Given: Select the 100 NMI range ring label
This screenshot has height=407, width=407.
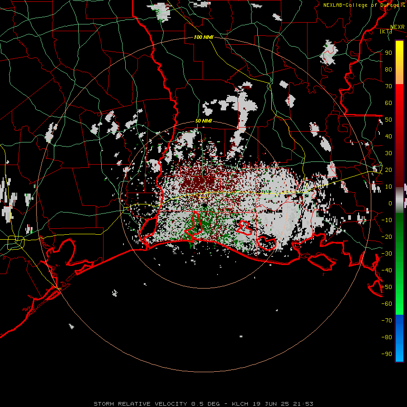Looking at the screenshot, I should tap(203, 37).
